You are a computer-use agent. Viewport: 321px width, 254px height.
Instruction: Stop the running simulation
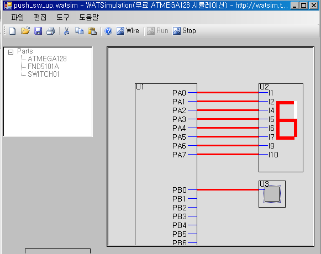[x=184, y=31]
